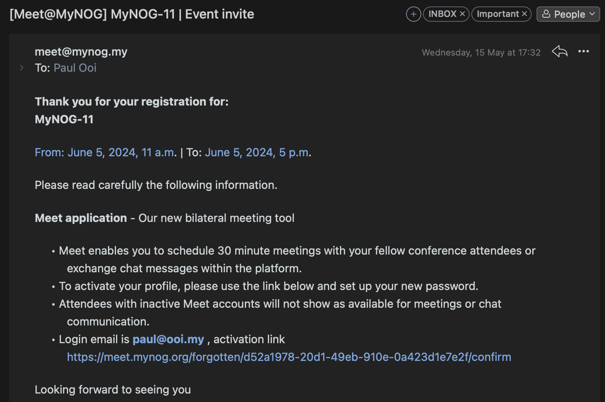The image size is (605, 402).
Task: Click the reply arrow icon
Action: 559,52
